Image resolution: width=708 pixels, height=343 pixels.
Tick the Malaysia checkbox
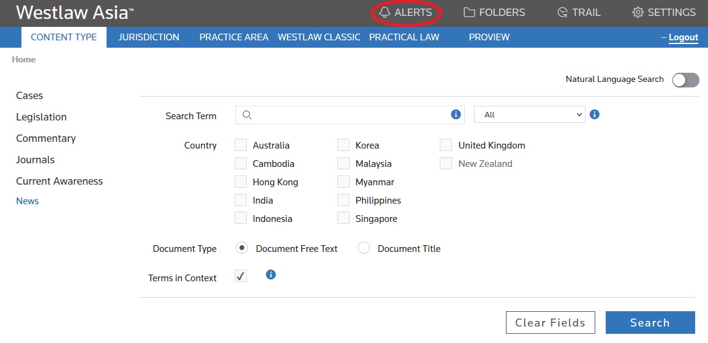click(344, 163)
